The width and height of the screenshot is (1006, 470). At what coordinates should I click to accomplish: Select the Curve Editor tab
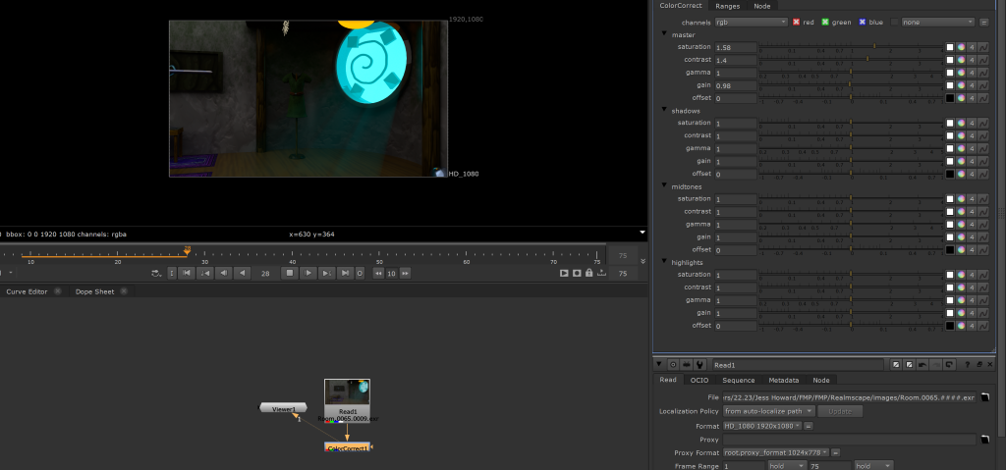(x=27, y=291)
